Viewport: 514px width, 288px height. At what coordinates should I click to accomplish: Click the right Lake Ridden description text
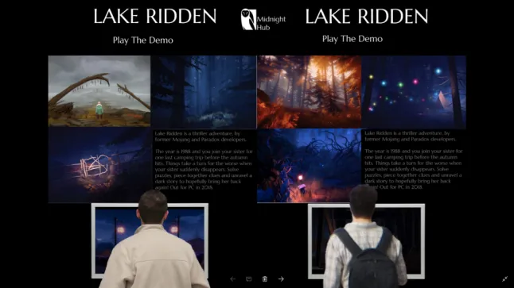[414, 159]
